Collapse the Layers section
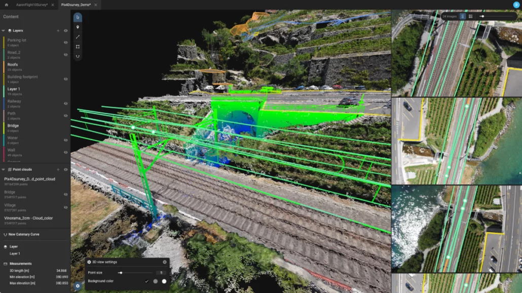The height and width of the screenshot is (293, 522). (3, 31)
